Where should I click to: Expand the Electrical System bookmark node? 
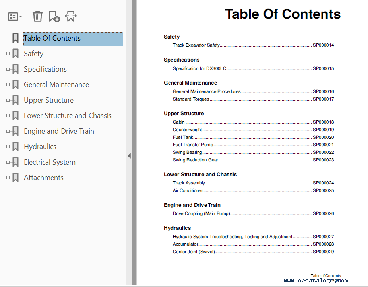click(x=8, y=162)
